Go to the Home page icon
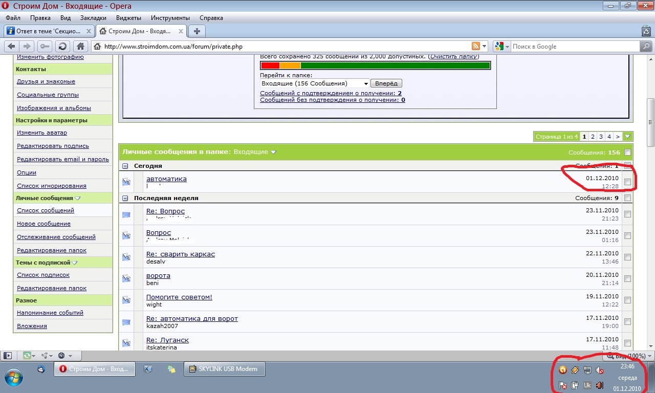 [x=80, y=46]
